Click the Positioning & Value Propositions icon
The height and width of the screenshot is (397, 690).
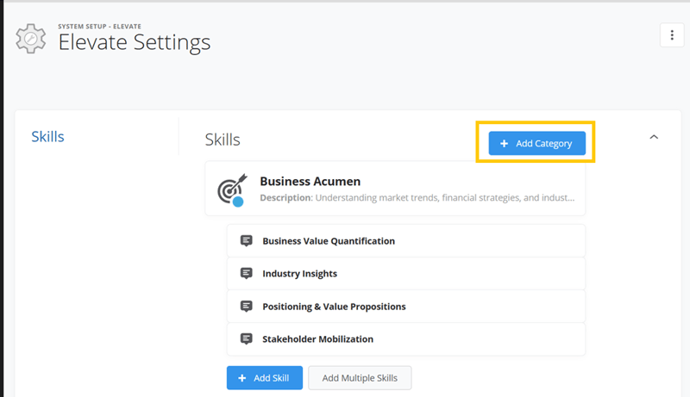tap(247, 306)
